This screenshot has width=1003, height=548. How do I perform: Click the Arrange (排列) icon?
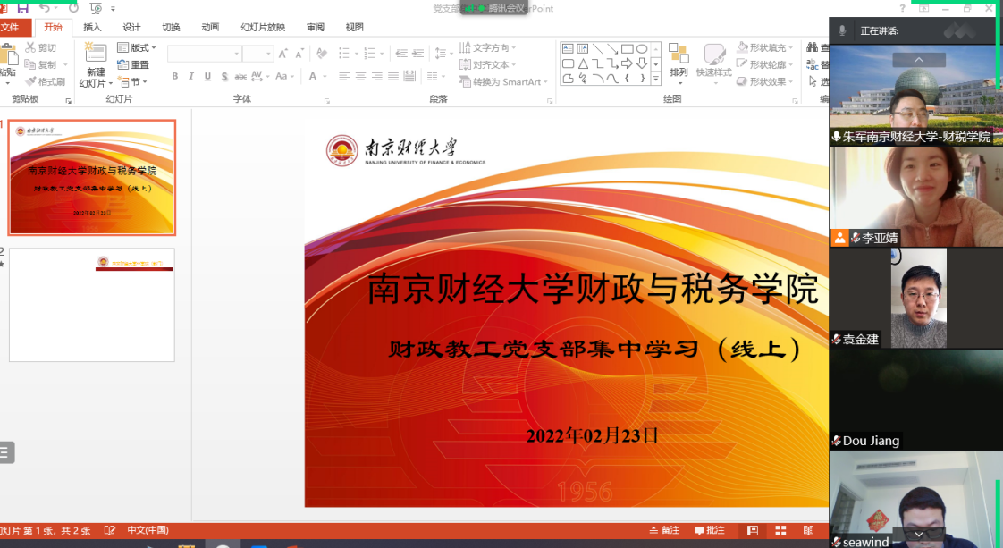tap(678, 60)
